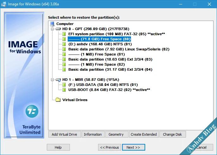The height and width of the screenshot is (155, 217).
Task: Click the HD 1 USB disk icon
Action: coord(58,80)
